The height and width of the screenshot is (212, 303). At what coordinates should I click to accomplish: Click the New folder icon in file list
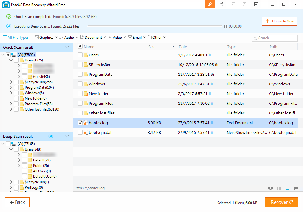[x=86, y=94]
